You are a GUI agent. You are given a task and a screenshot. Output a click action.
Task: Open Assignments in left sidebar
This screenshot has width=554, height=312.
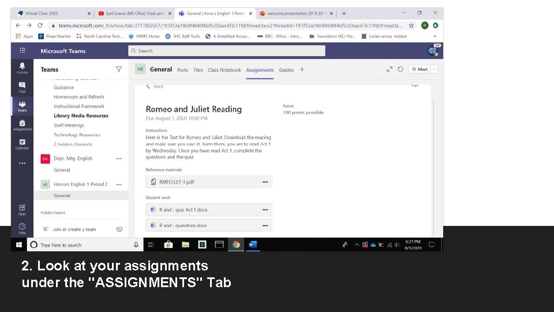(23, 125)
